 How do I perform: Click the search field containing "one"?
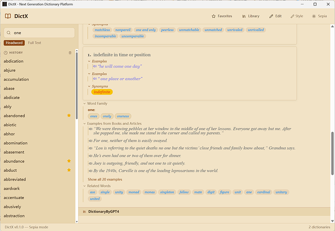point(39,33)
